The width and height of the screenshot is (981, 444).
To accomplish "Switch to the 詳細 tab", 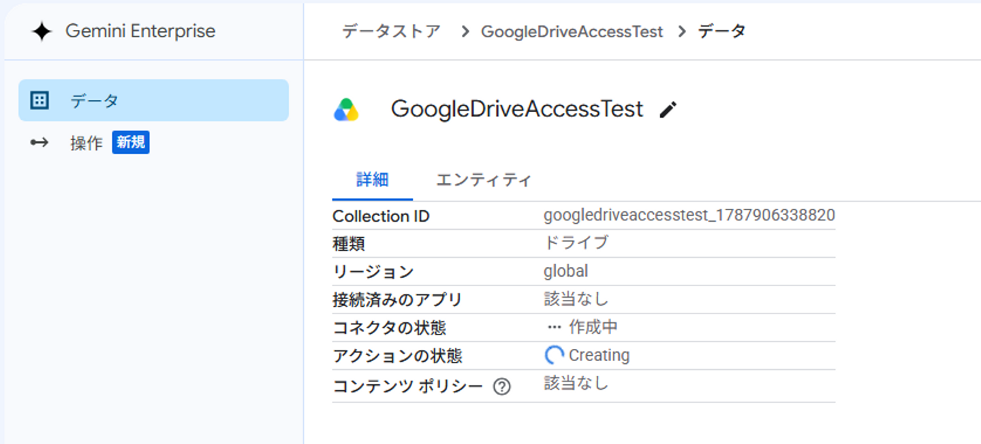I will [373, 180].
